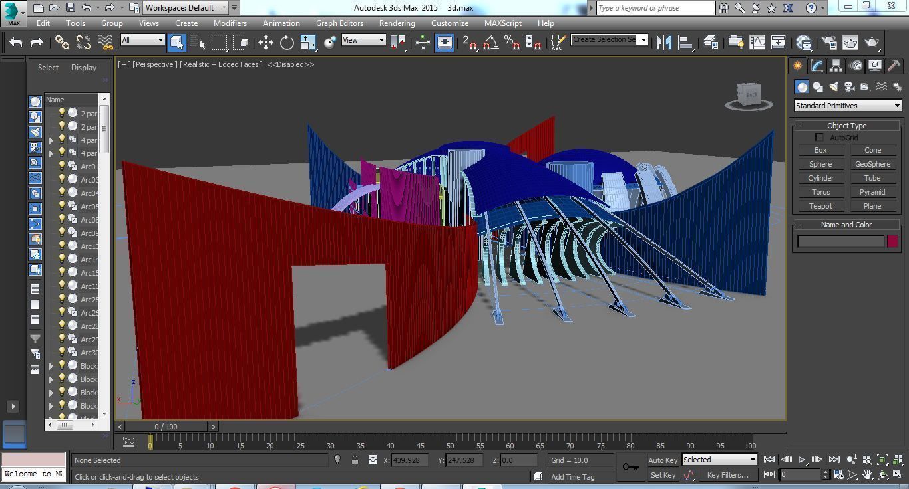Open the Modify panel in the command panel
Image resolution: width=909 pixels, height=489 pixels.
click(x=817, y=65)
